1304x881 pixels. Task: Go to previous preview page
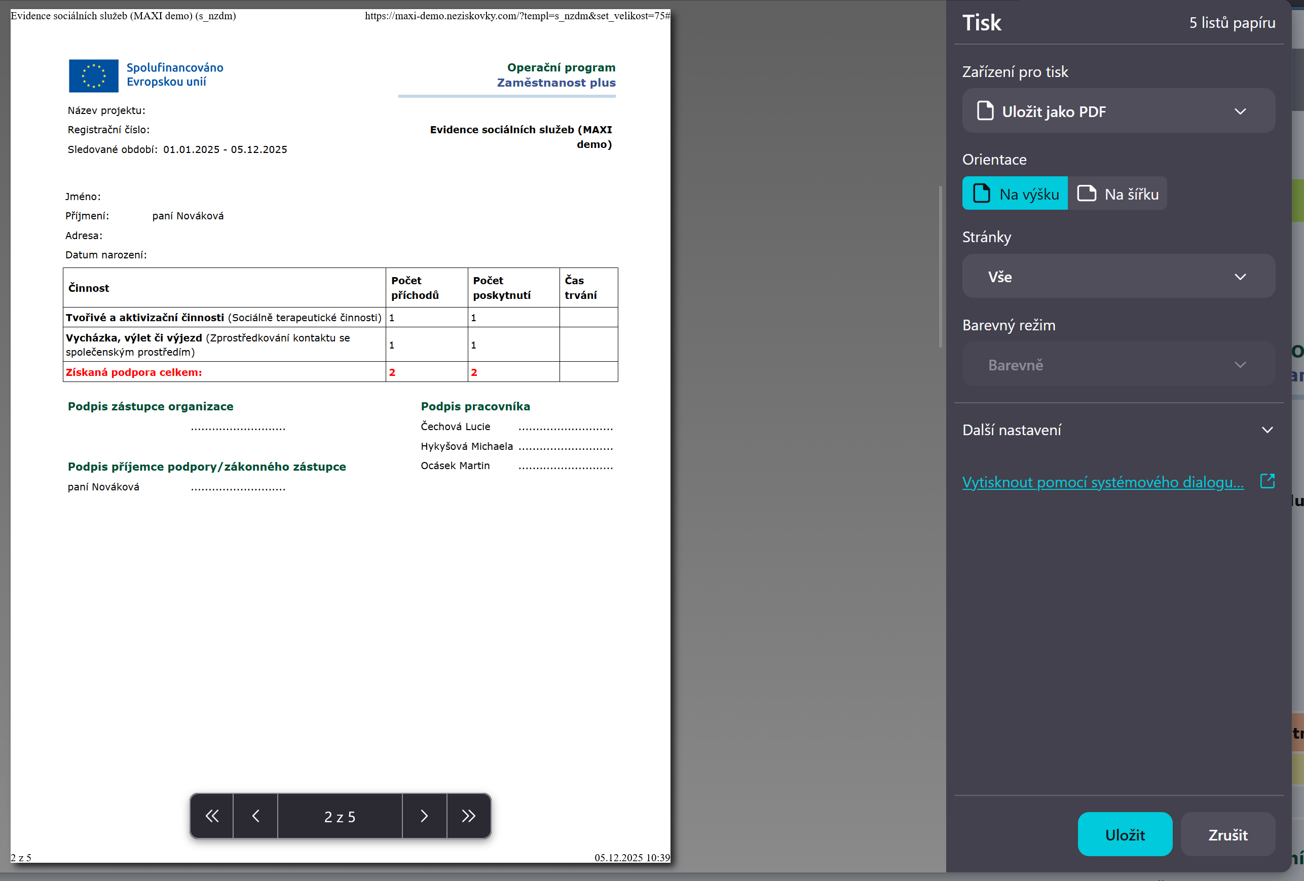255,816
